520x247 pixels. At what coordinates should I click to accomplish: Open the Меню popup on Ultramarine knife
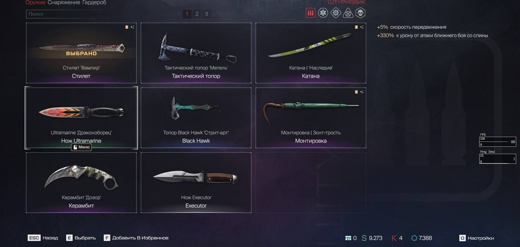[x=81, y=147]
